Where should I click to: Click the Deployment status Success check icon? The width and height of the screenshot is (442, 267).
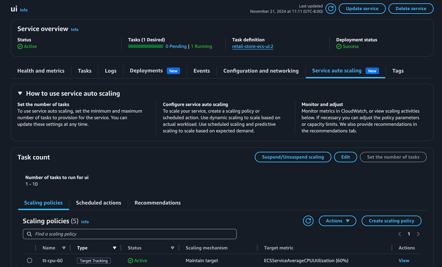(339, 47)
